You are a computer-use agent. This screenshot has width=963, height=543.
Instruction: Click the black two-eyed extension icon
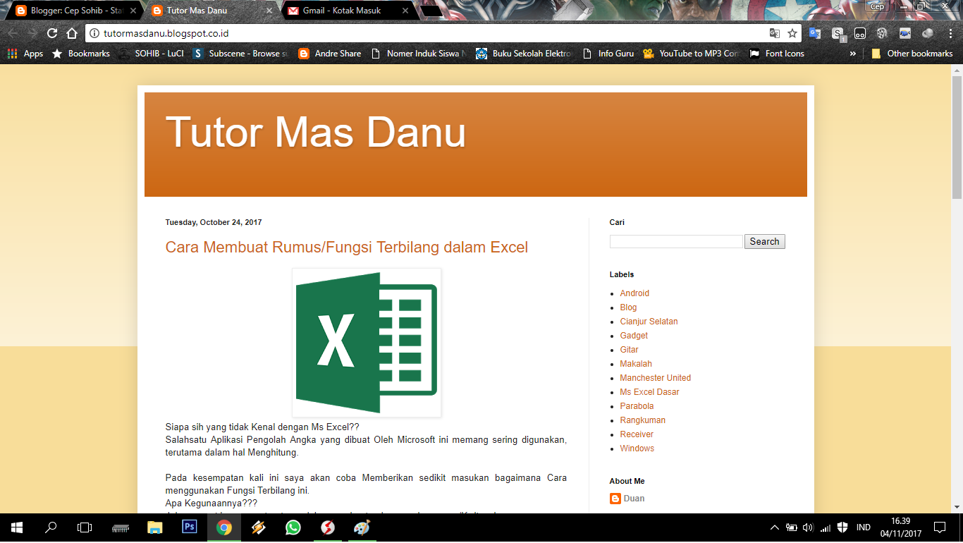[860, 33]
